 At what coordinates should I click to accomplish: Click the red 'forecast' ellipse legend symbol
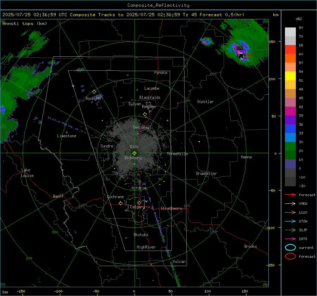290,256
